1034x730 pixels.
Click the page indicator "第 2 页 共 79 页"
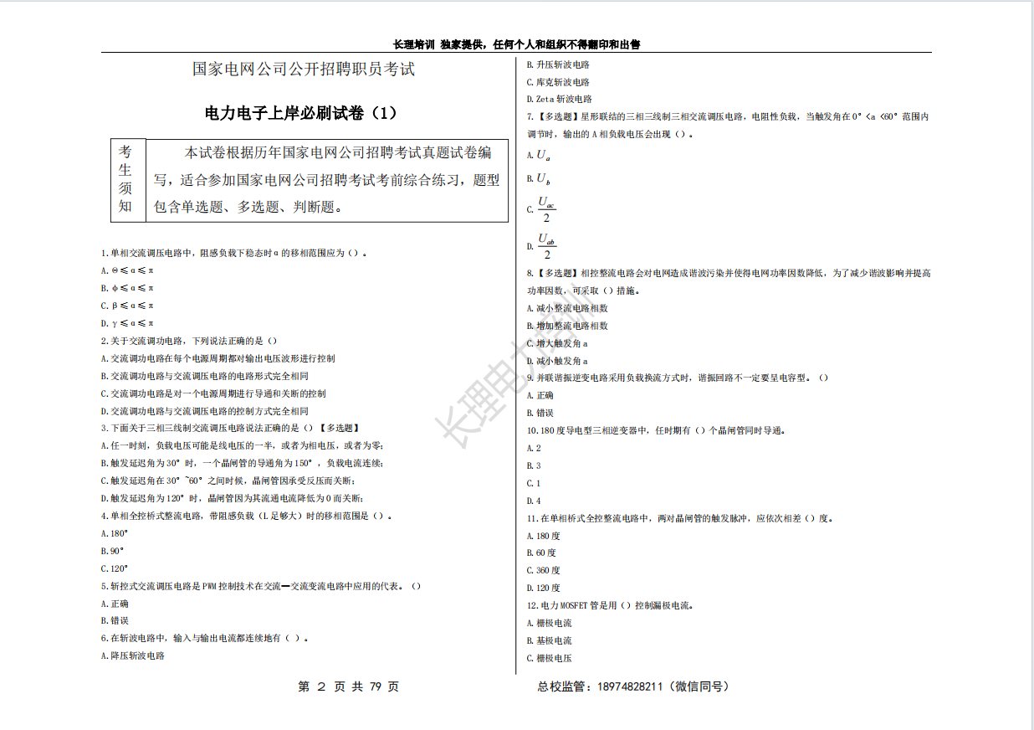point(349,687)
